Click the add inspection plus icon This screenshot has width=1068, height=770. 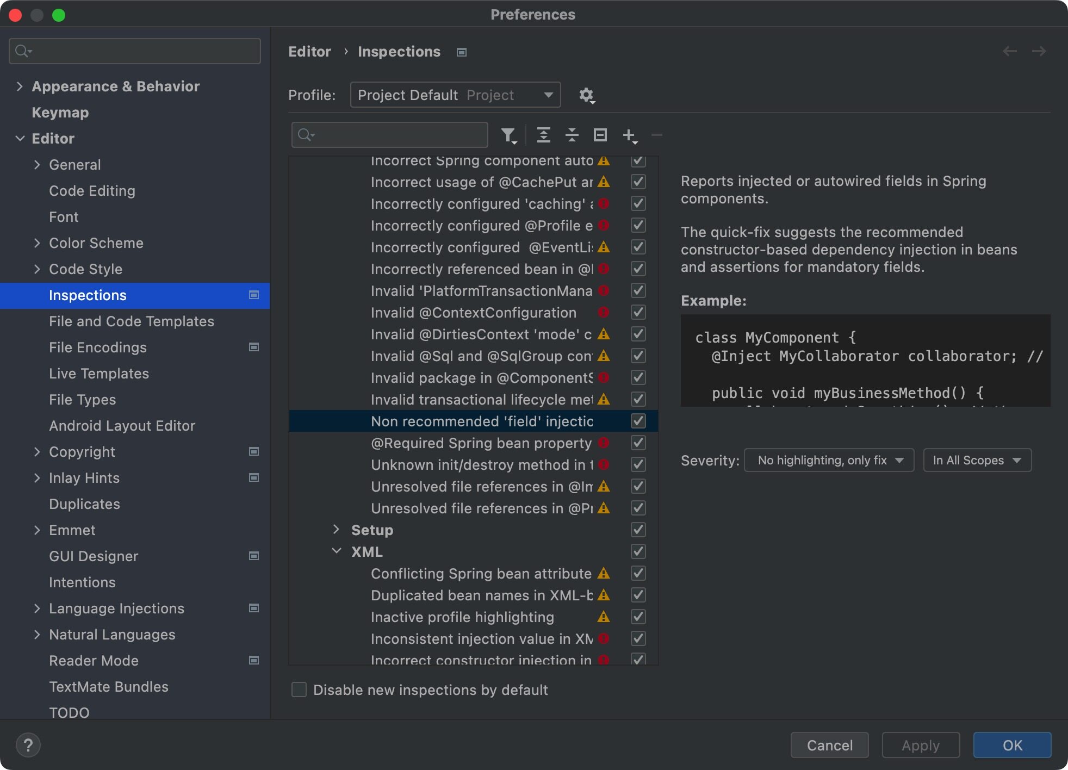[x=629, y=135]
